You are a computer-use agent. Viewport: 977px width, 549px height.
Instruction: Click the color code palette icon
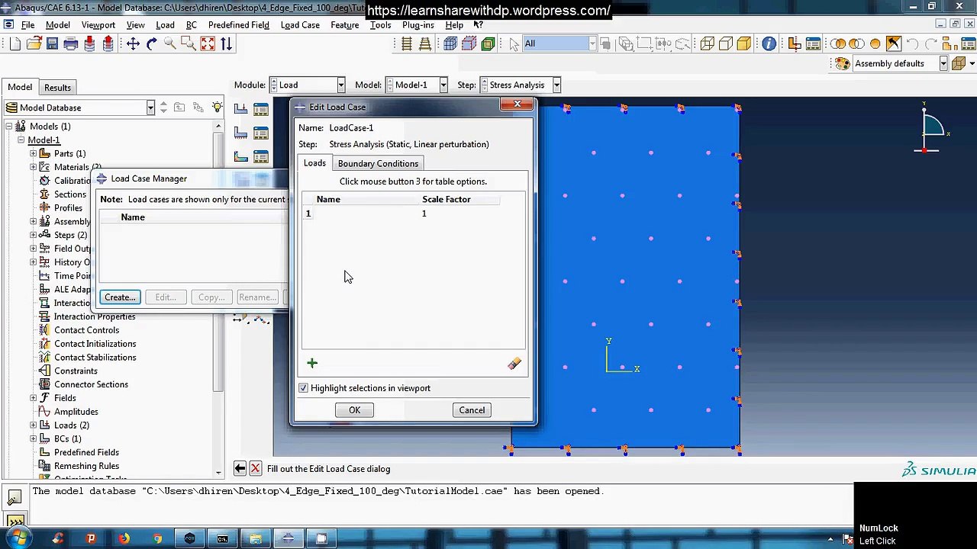[841, 64]
